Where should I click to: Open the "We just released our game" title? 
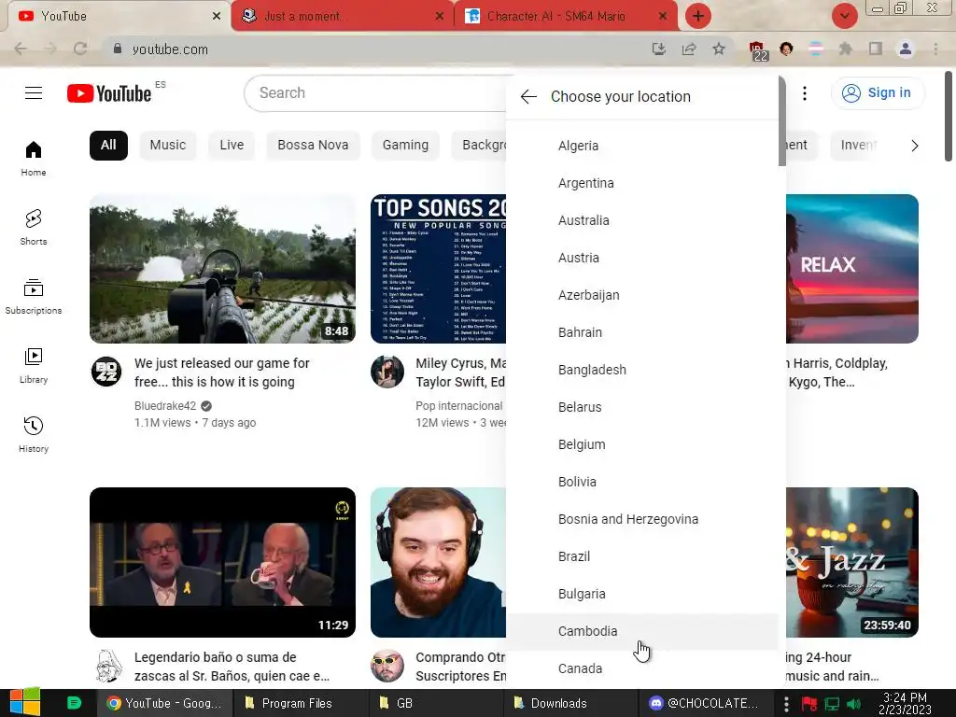[222, 373]
